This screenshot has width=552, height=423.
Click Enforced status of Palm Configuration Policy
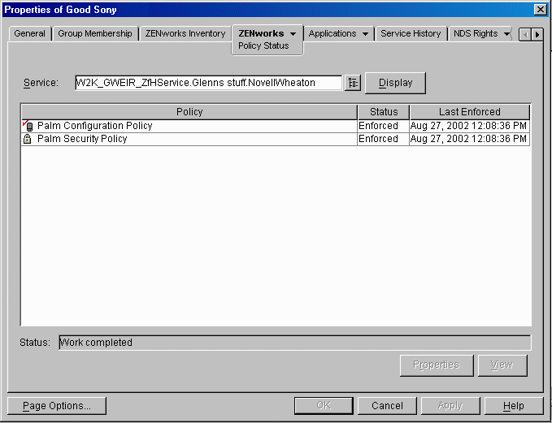(x=378, y=126)
